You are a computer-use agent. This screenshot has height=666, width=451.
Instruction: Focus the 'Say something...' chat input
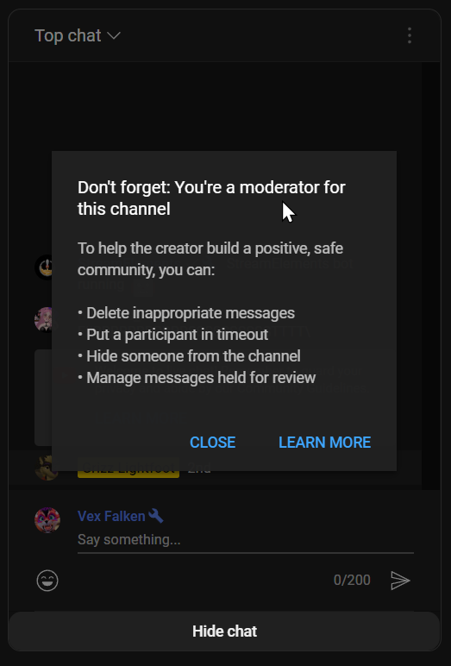point(246,540)
